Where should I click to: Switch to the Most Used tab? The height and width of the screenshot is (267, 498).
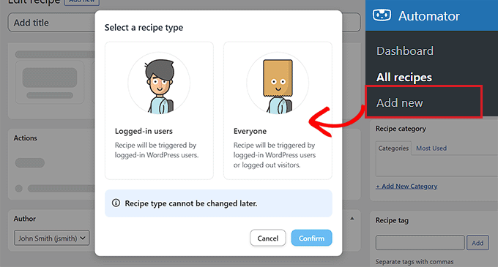(x=431, y=148)
